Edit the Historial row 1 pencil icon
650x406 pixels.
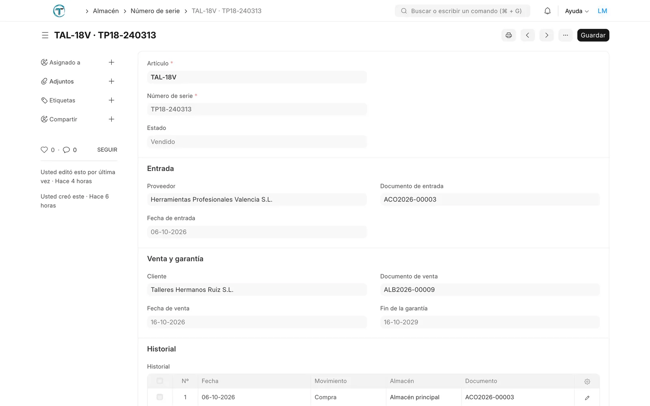(x=587, y=397)
